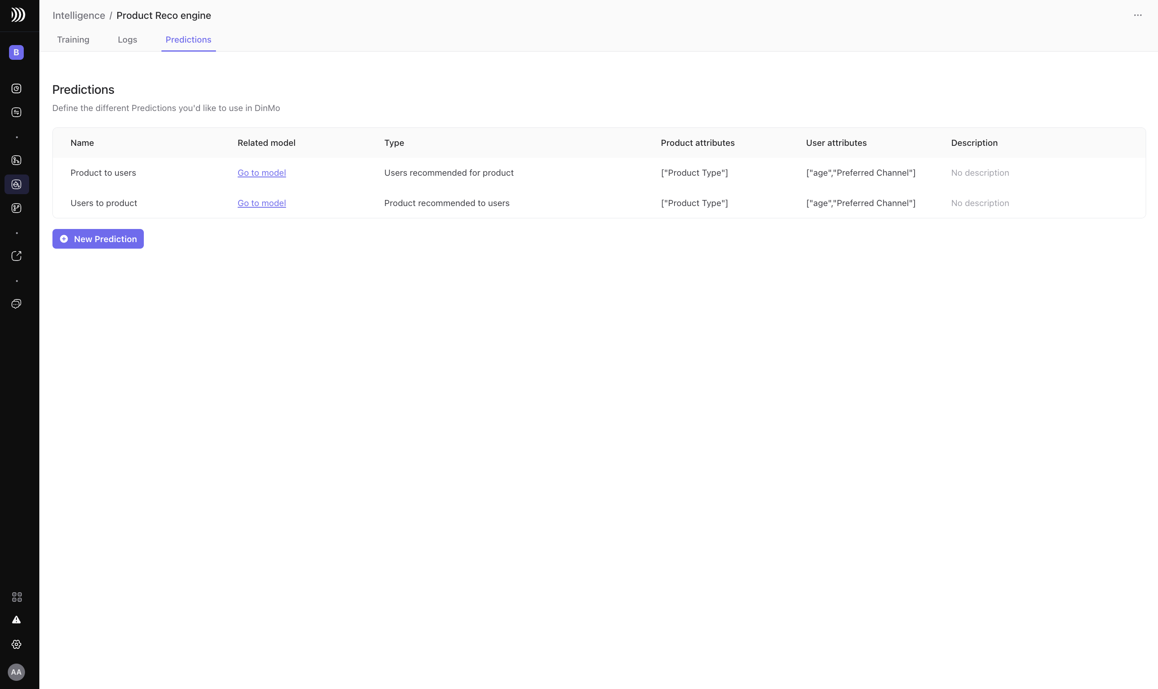Click the external link arrow sidebar icon
The height and width of the screenshot is (689, 1158).
16,256
